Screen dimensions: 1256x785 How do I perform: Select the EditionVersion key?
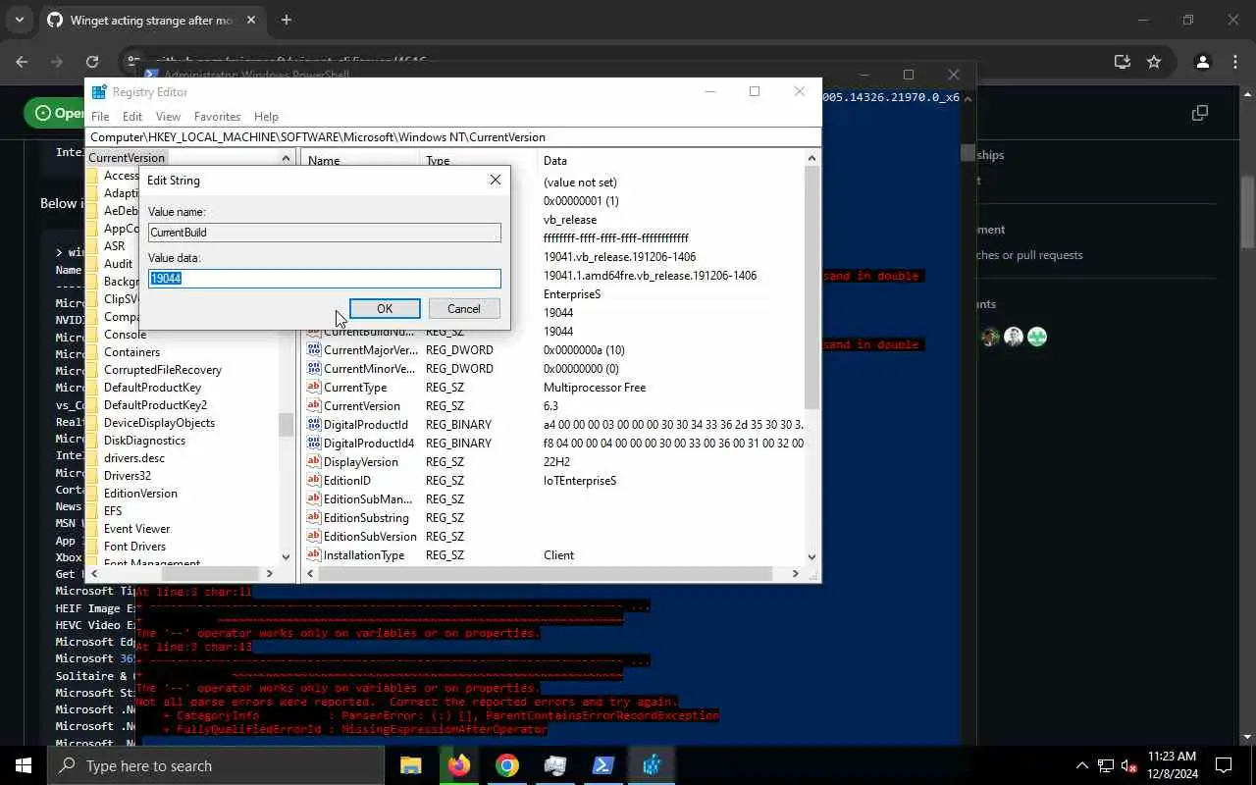pyautogui.click(x=140, y=494)
